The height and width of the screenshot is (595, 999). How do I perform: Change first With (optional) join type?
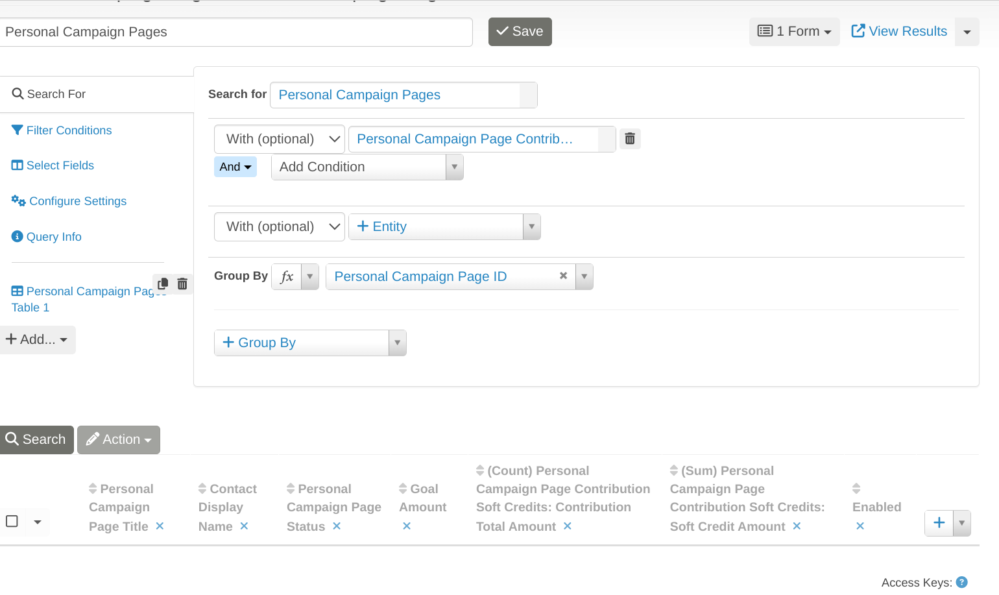[280, 139]
